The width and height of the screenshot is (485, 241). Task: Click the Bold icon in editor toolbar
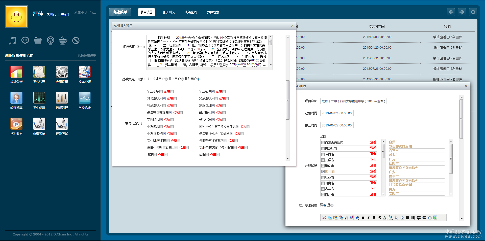pyautogui.click(x=363, y=218)
